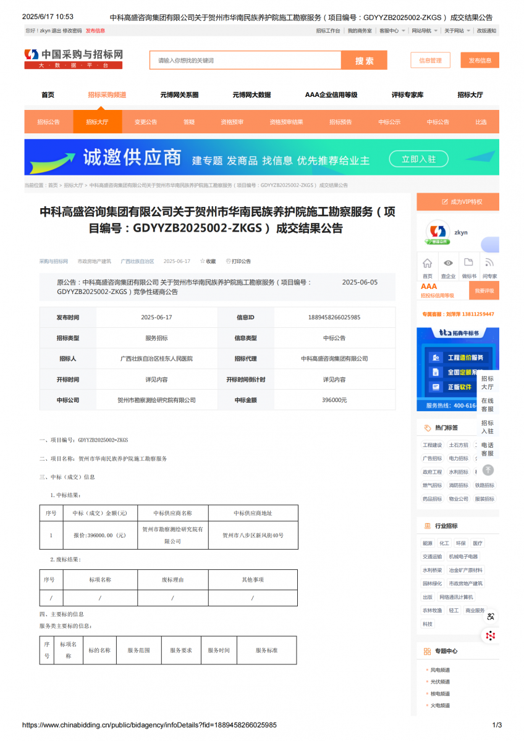524x741 pixels.
Task: Click the back-to-top arrow icon
Action: (488, 470)
